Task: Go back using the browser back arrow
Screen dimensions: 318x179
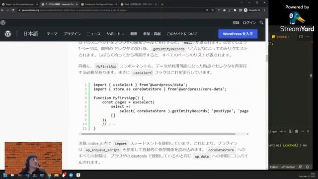Action: (x=2, y=10)
